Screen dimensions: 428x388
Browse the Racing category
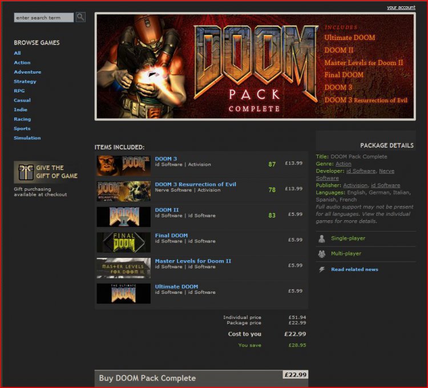(22, 119)
